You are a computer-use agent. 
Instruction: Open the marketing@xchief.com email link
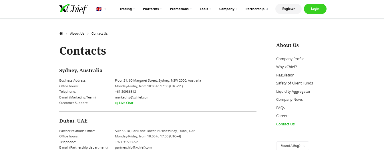click(132, 97)
